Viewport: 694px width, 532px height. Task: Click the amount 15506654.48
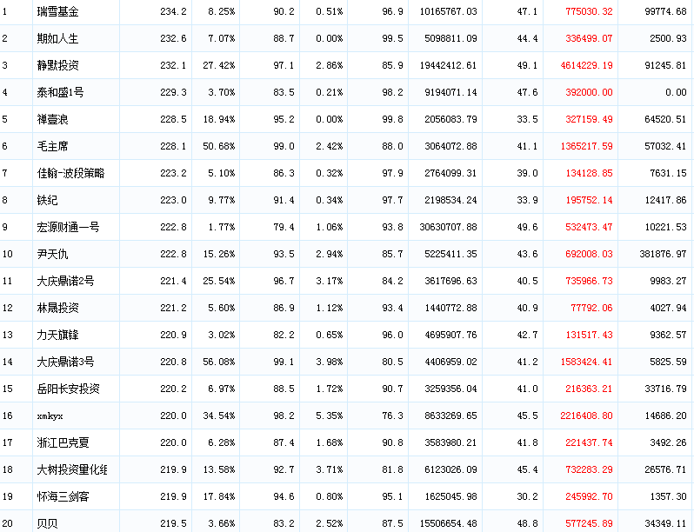tap(449, 524)
